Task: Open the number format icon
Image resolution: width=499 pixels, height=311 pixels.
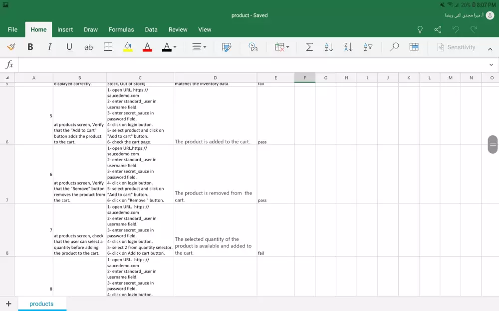Action: coord(253,47)
